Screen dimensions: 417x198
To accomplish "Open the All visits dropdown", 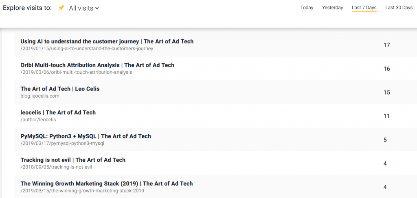I will 84,8.
